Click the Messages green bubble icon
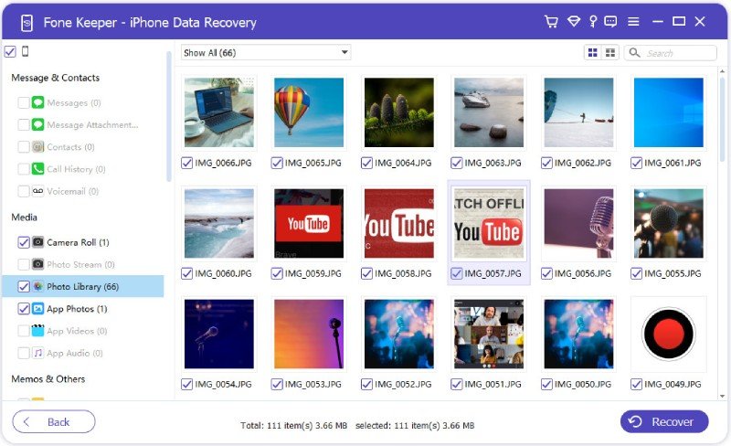Viewport: 731px width, 446px height. tap(37, 102)
